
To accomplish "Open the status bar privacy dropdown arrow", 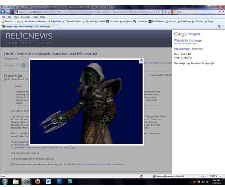I will [x=206, y=176].
